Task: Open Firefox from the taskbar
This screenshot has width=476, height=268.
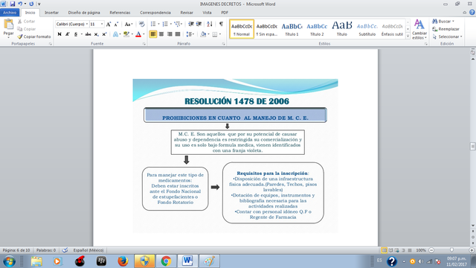Action: pos(123,261)
